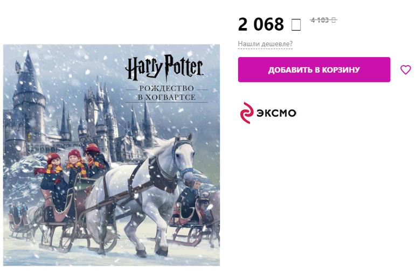Click the Harry Potter logo on the cover

click(164, 68)
